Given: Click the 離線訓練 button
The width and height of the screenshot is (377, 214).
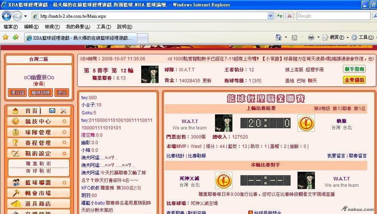Looking at the screenshot, I should (41, 93).
